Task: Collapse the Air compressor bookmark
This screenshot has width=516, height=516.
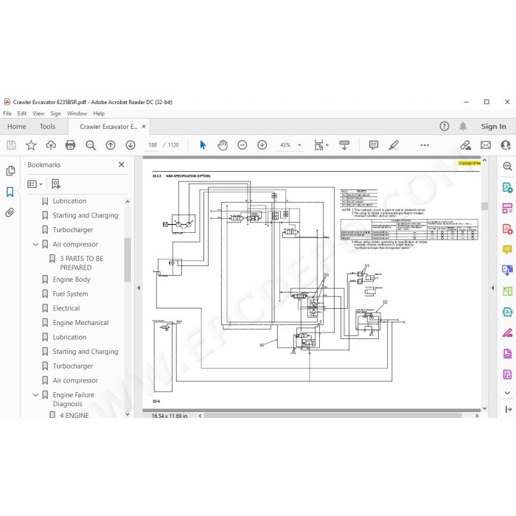Action: click(35, 244)
